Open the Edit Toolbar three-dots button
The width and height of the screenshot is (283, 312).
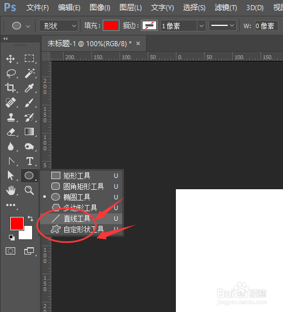(x=11, y=205)
